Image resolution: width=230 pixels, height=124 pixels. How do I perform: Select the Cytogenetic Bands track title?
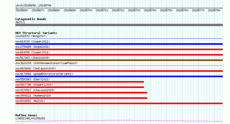click(x=31, y=19)
